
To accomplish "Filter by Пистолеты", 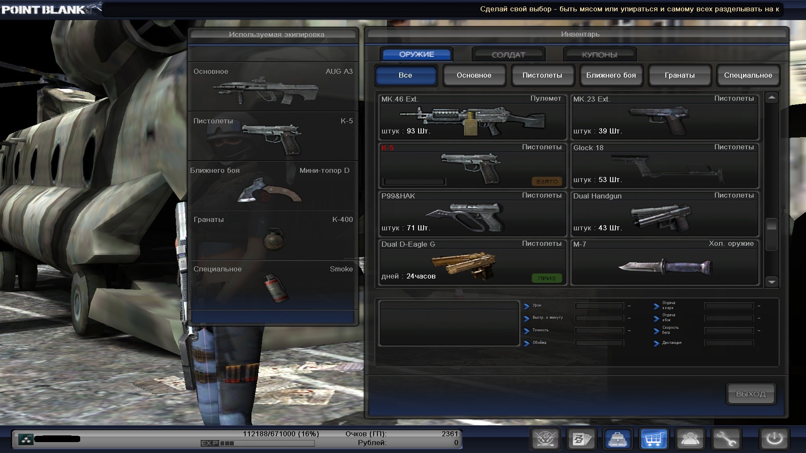I will 542,75.
